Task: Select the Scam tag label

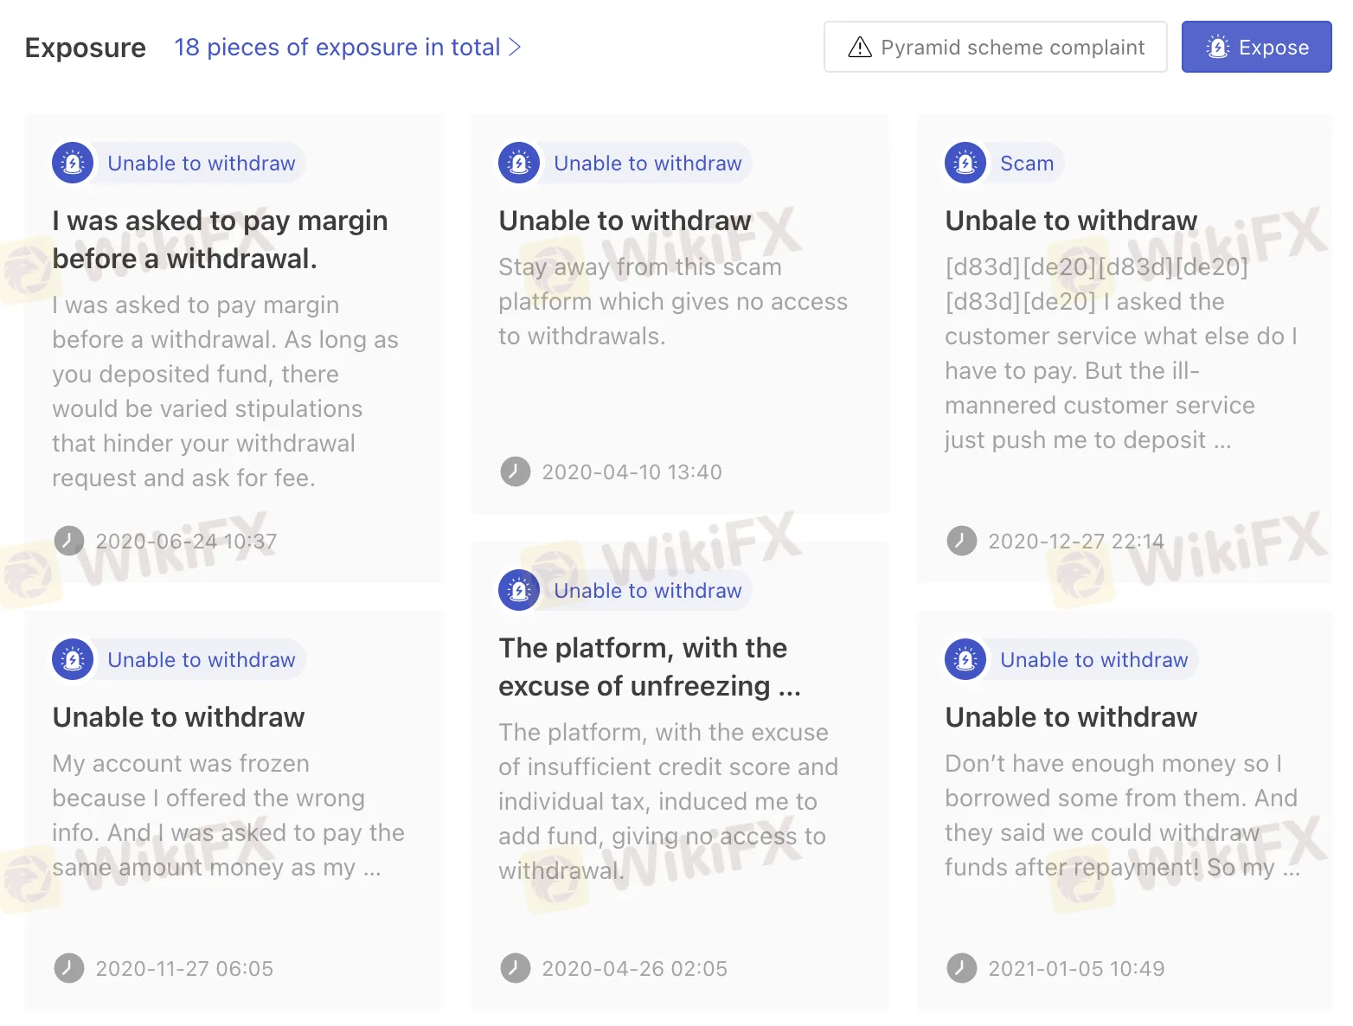Action: [1027, 163]
